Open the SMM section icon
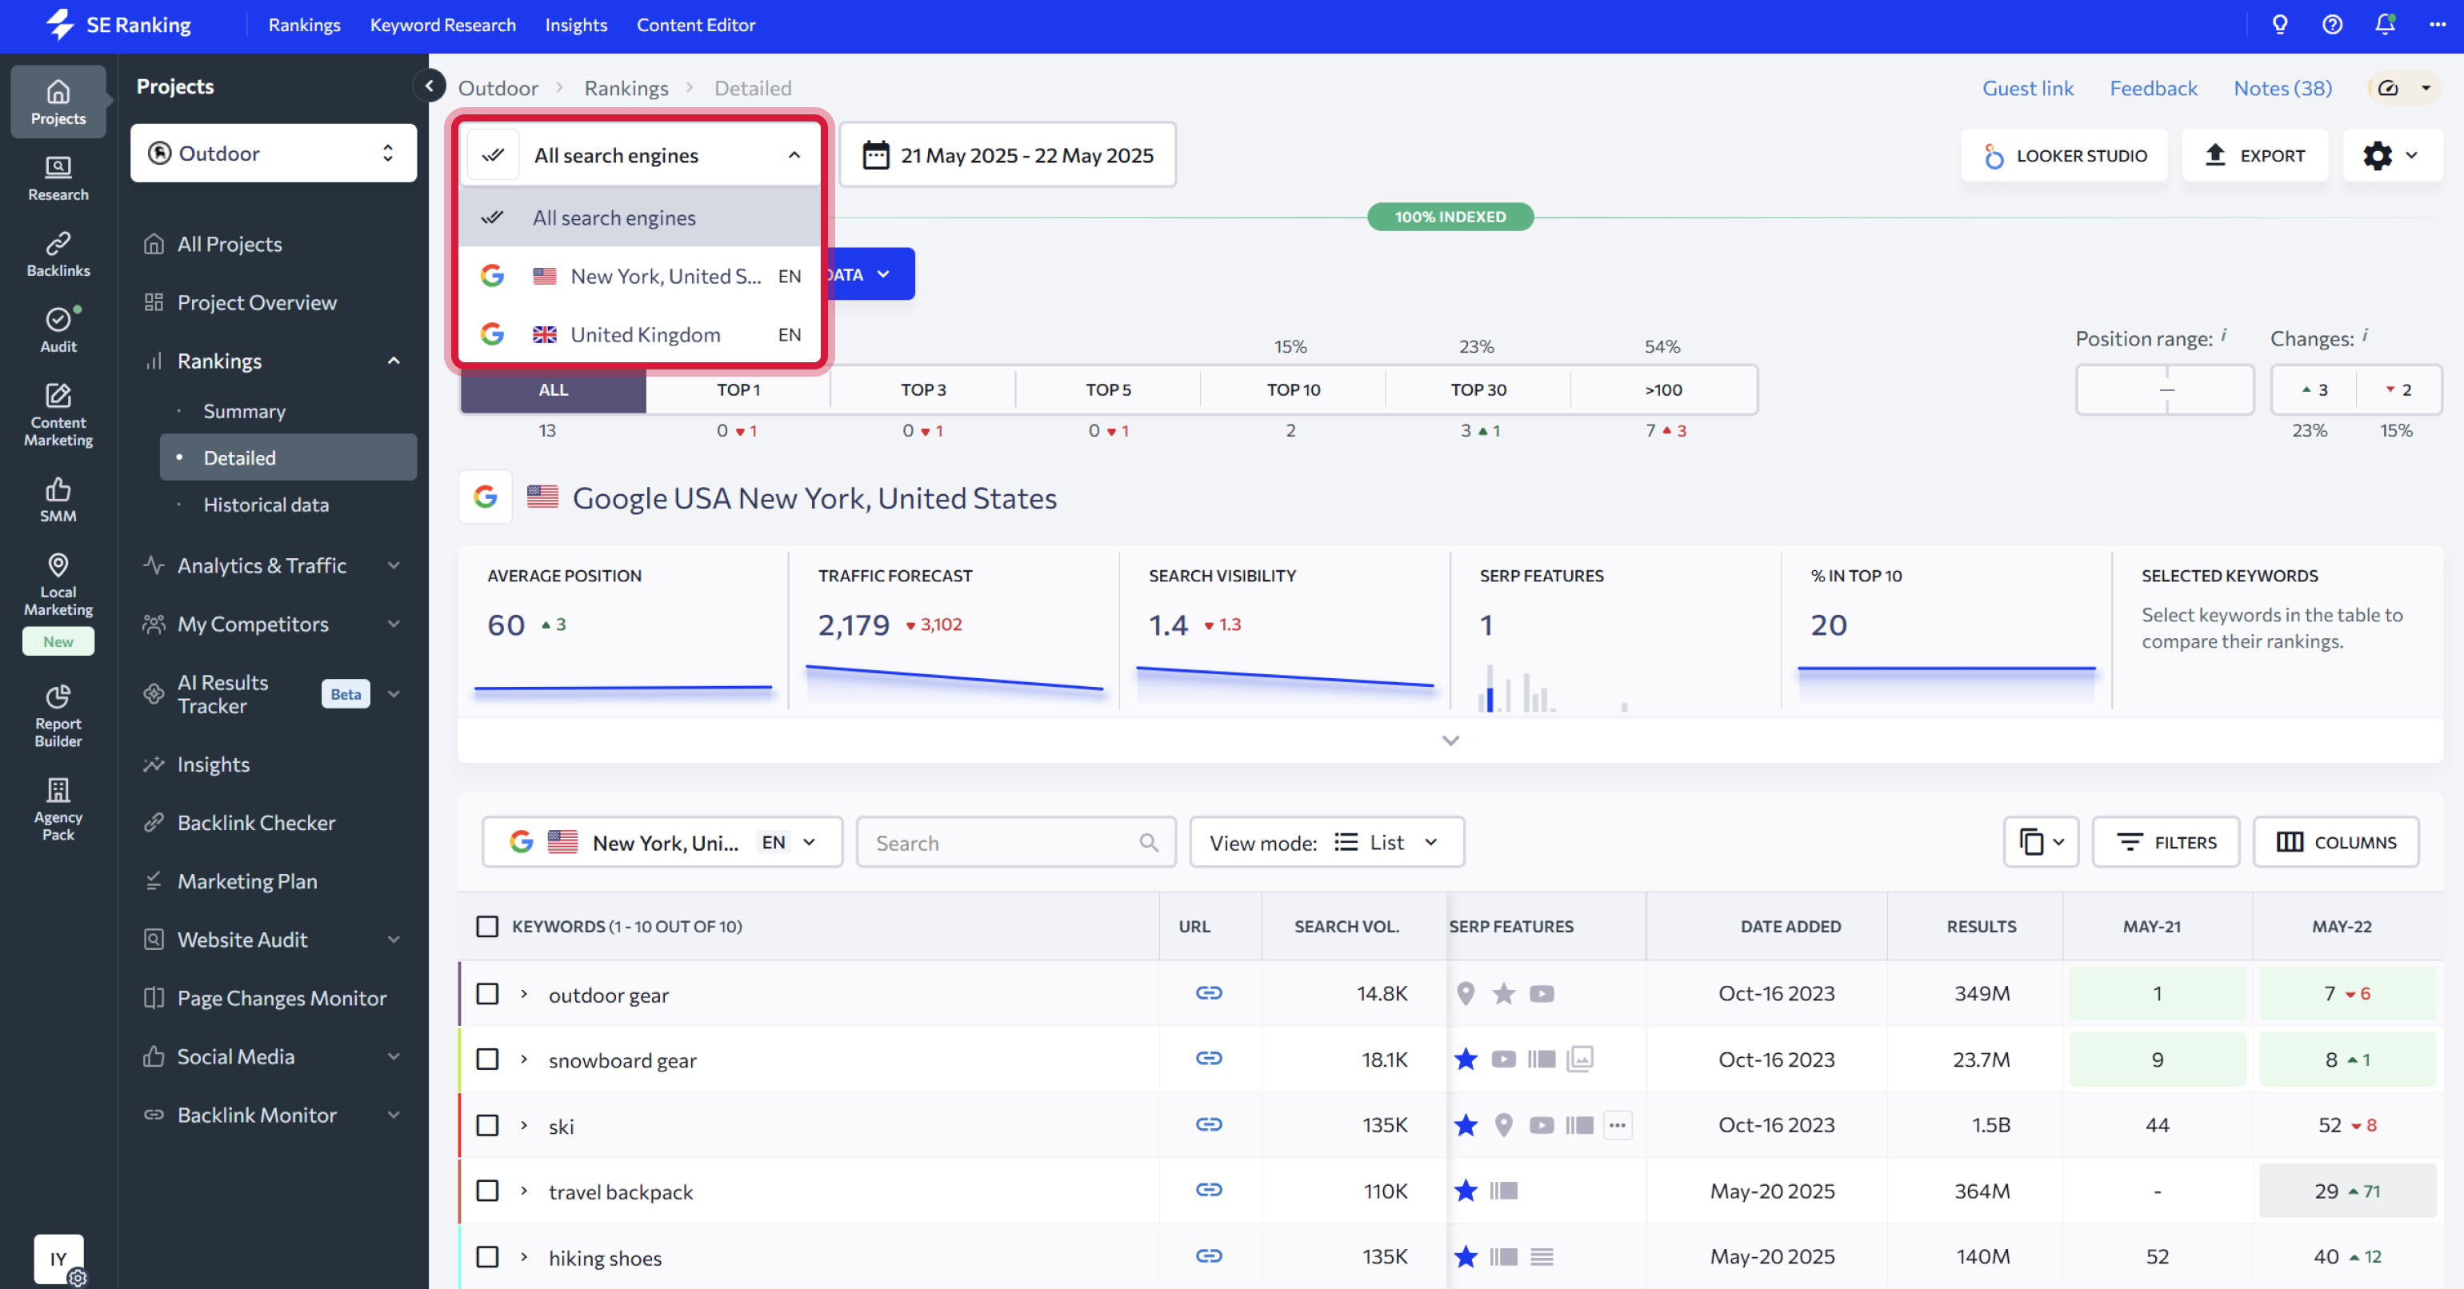Screen dimensions: 2464x1289 click(58, 500)
